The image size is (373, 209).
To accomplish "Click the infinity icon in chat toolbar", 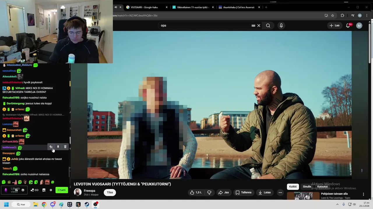I will pos(36,190).
